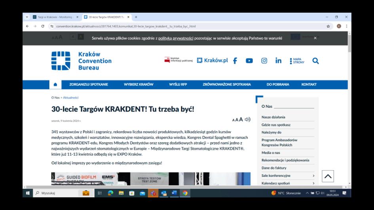Close the 30-lecie Targów KRAKDENT tab
Viewport: 374px width, 210px height.
coord(128,17)
